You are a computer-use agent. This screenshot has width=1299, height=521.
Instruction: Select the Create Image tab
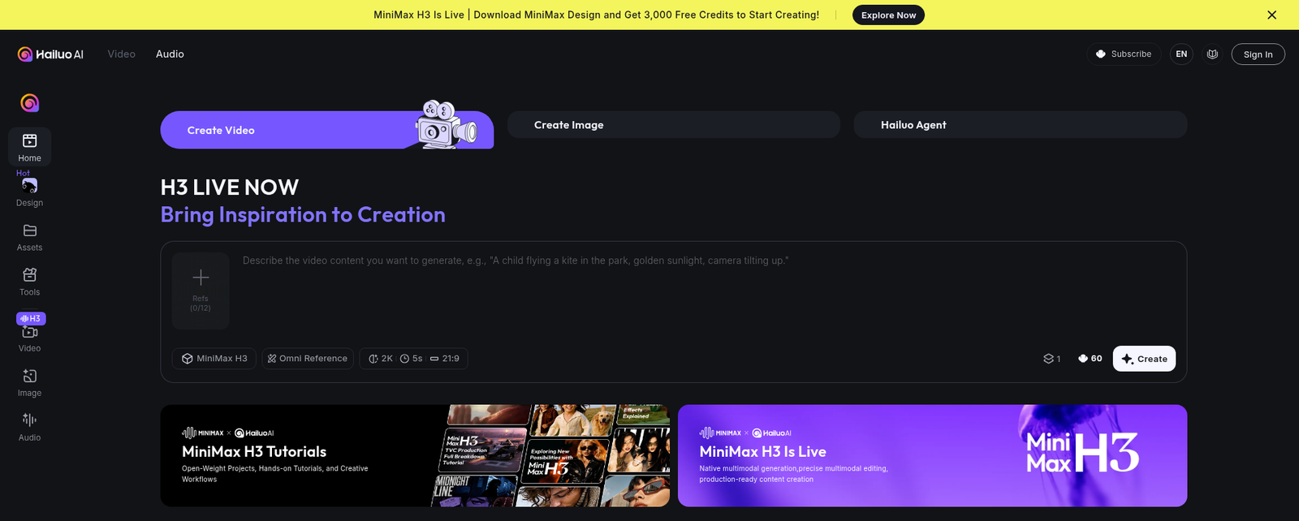coord(674,125)
